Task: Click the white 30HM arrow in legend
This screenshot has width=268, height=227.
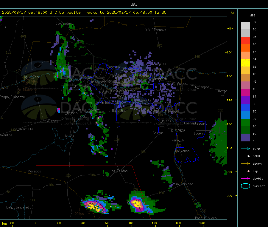Action: click(245, 156)
